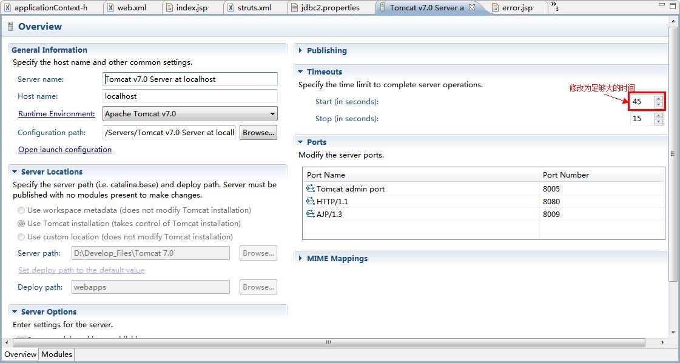Image resolution: width=680 pixels, height=363 pixels.
Task: Click the AJP/1.3 port icon
Action: click(311, 214)
